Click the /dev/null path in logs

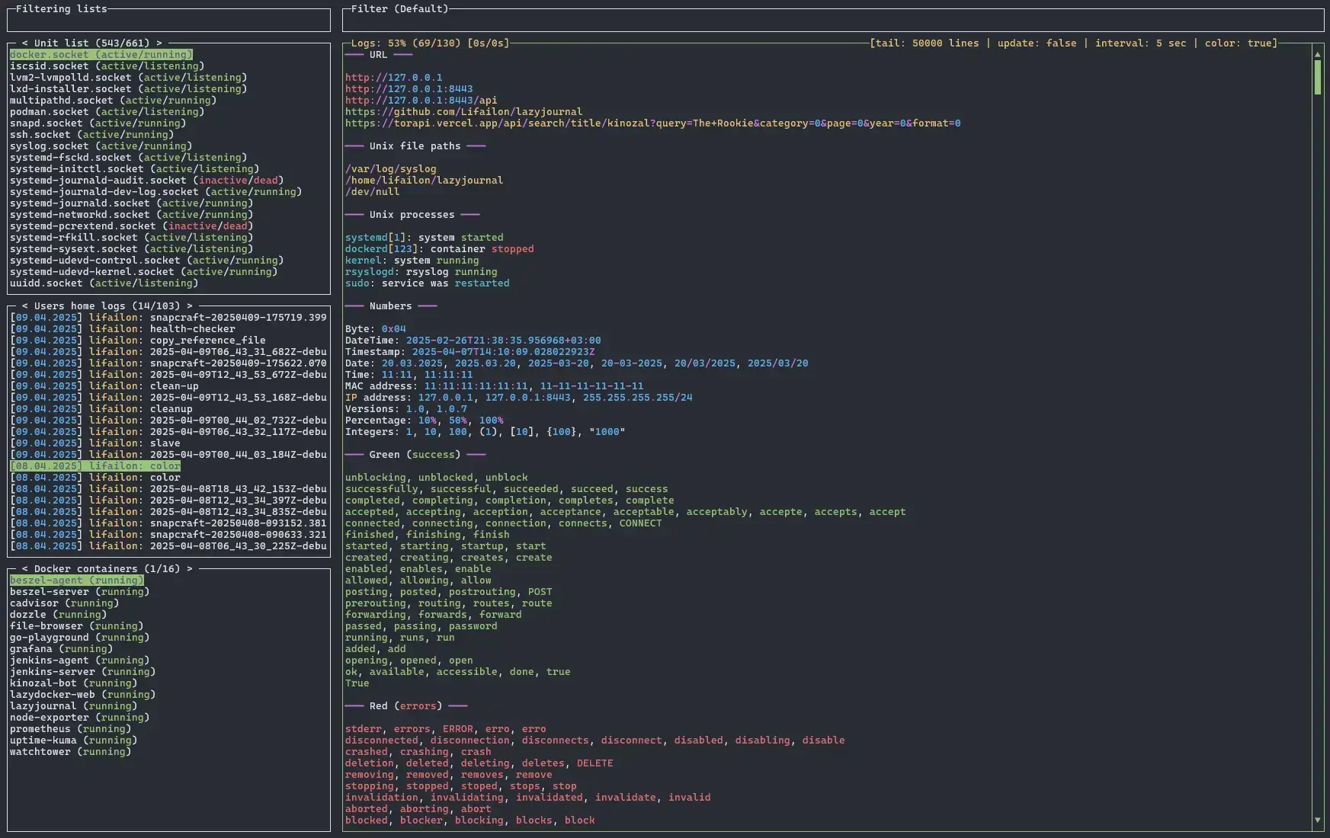(373, 192)
